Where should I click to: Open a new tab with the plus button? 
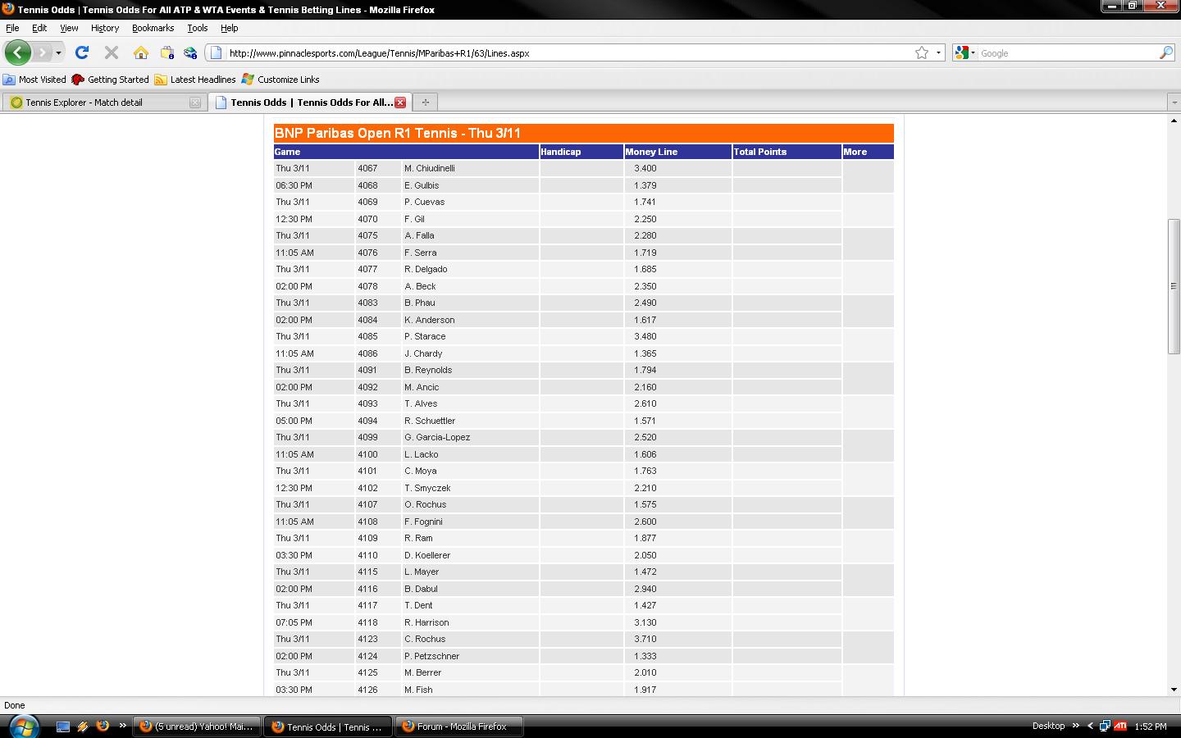(x=425, y=102)
